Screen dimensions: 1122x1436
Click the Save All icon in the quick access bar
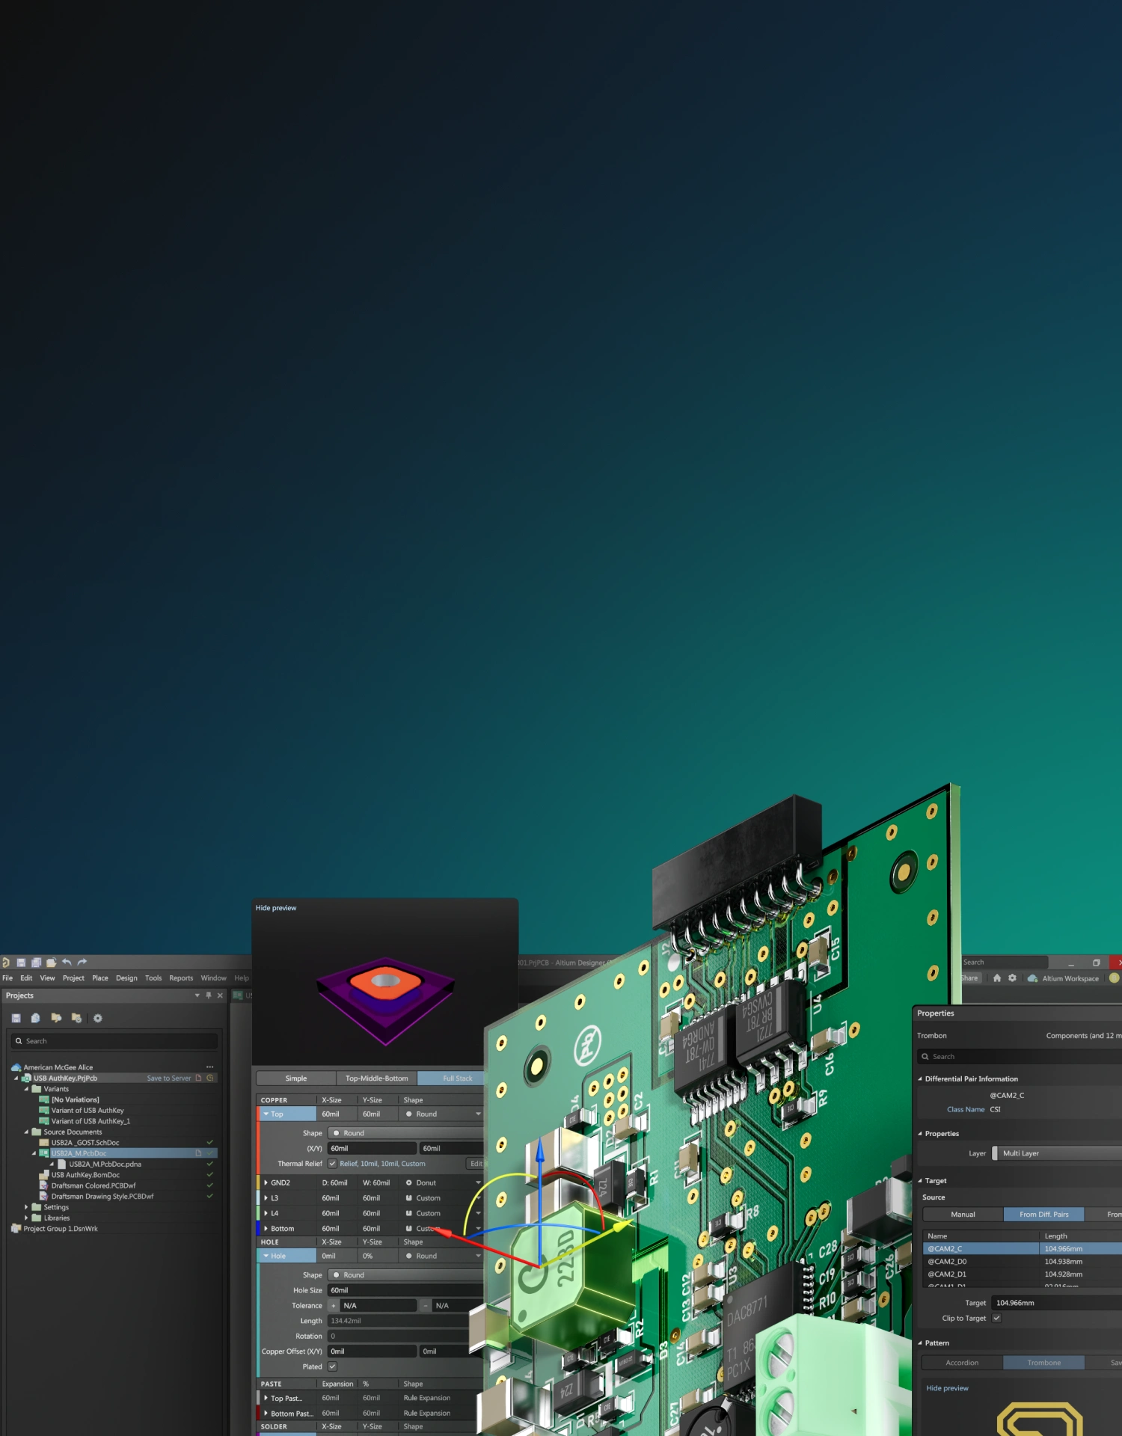(36, 963)
